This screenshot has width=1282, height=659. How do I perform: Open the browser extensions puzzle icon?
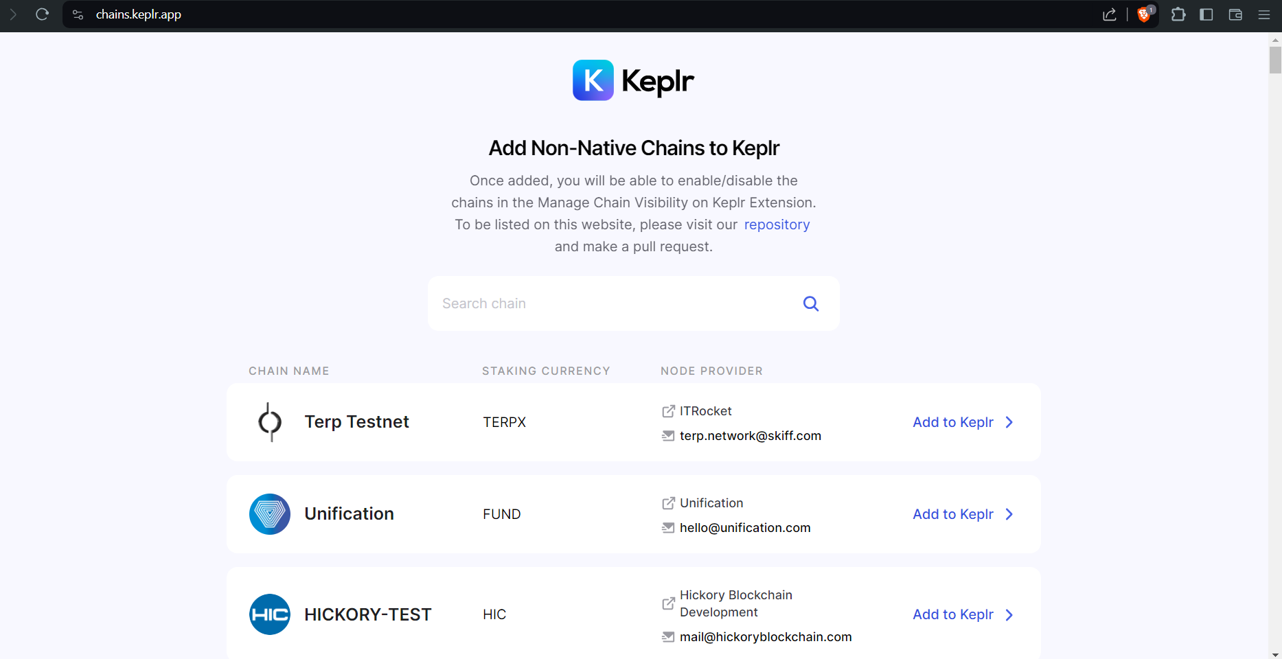click(1178, 14)
